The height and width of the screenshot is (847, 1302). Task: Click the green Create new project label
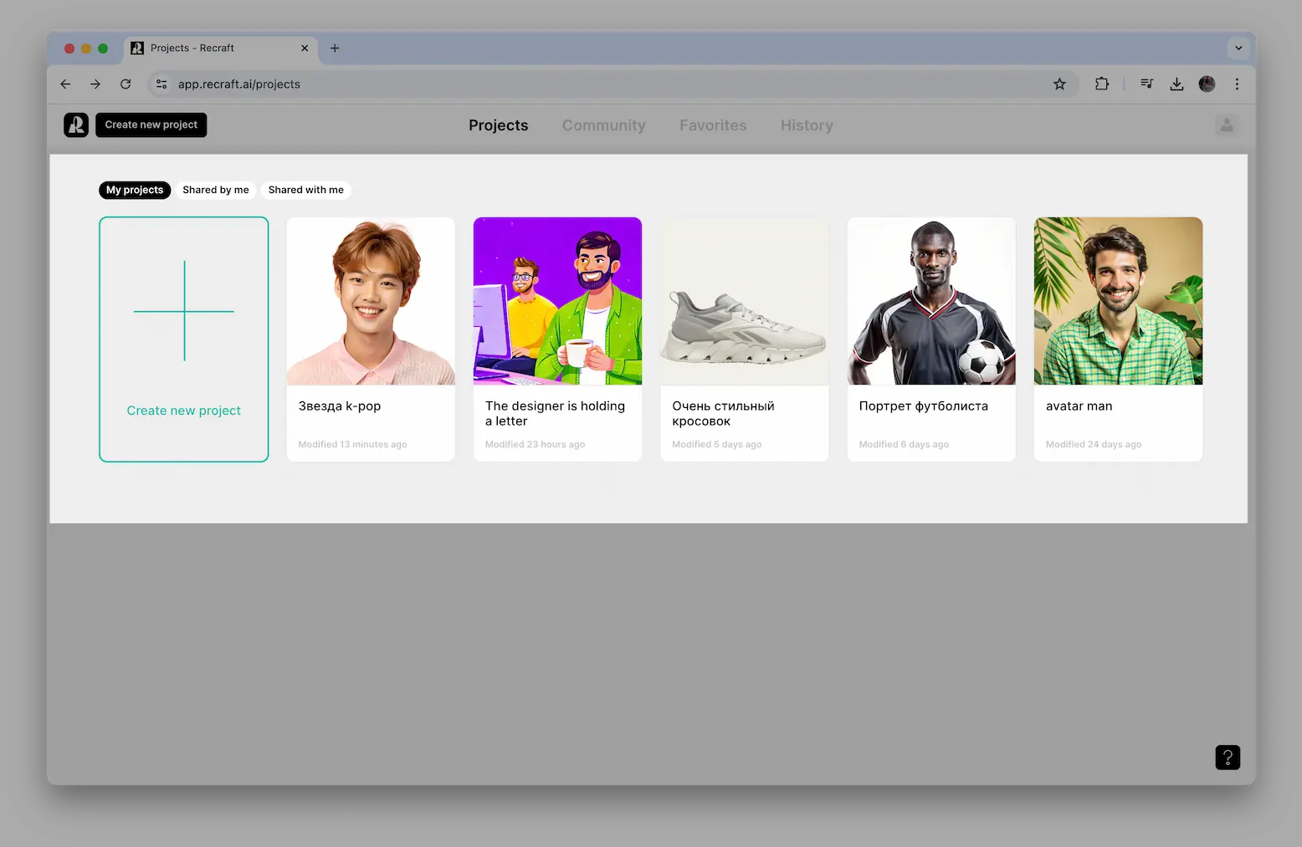[184, 411]
